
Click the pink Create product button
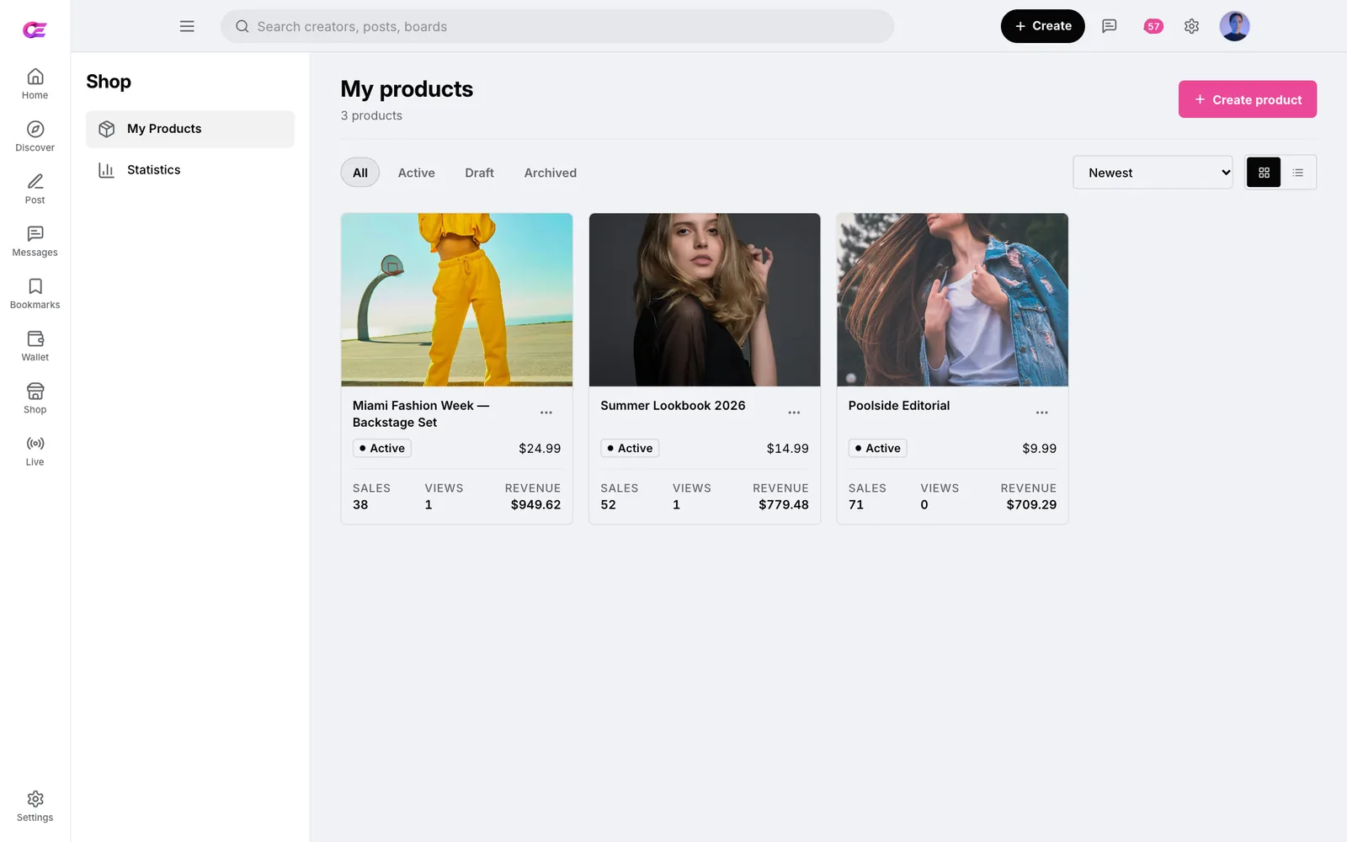click(x=1248, y=99)
